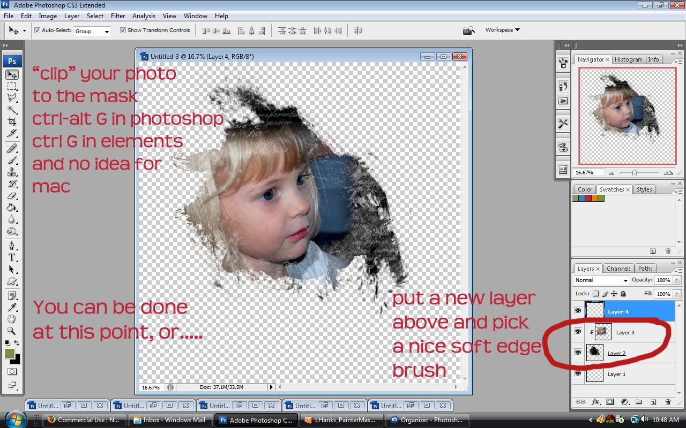Screen dimensions: 686x428
Task: Select the Move tool in toolbox
Action: click(x=12, y=75)
